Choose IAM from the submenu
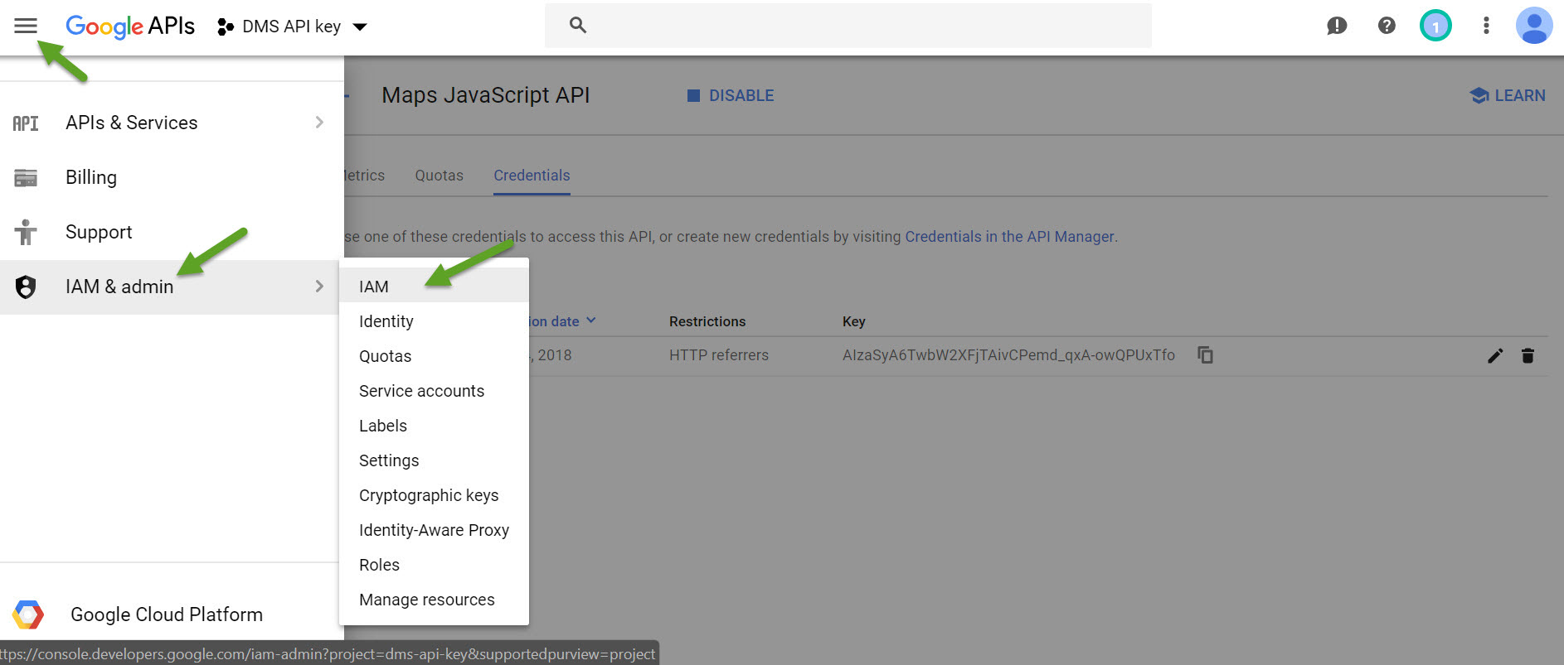Viewport: 1564px width, 665px height. pos(434,287)
